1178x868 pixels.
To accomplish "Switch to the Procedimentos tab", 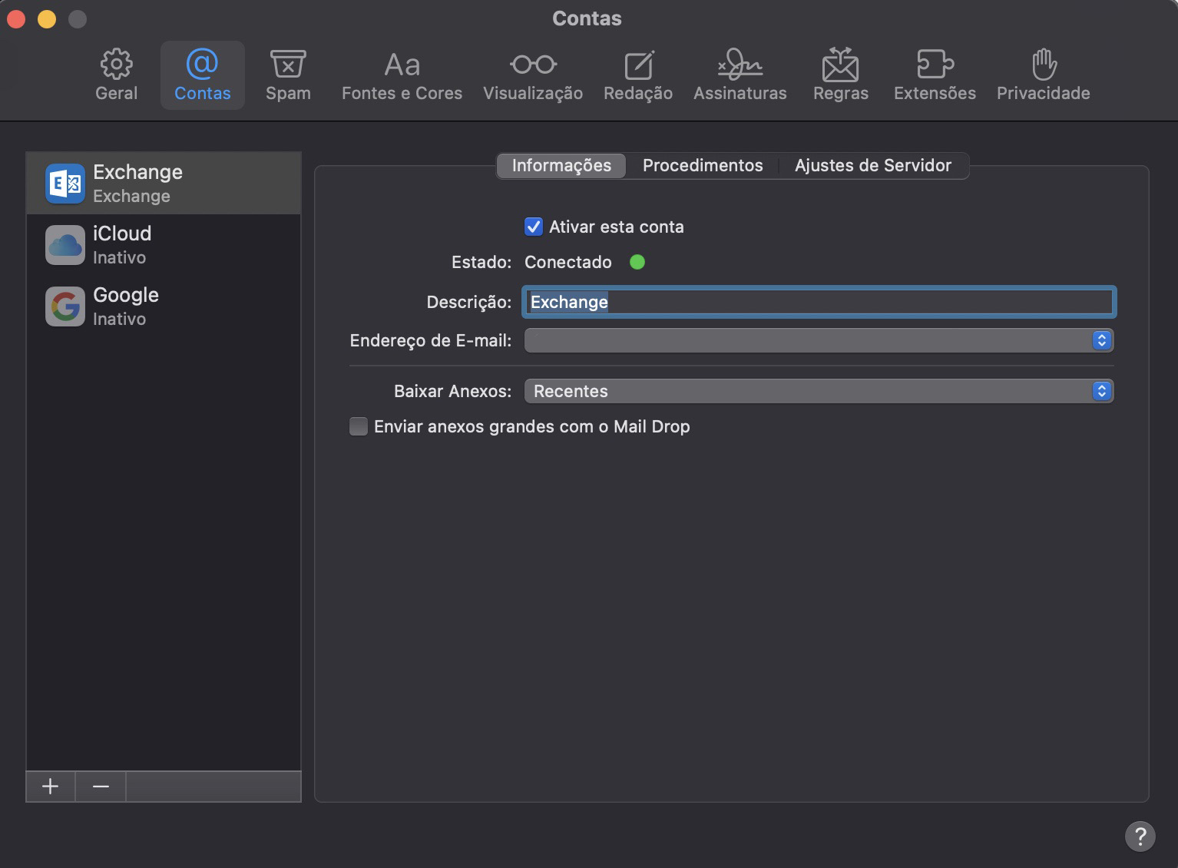I will coord(702,165).
